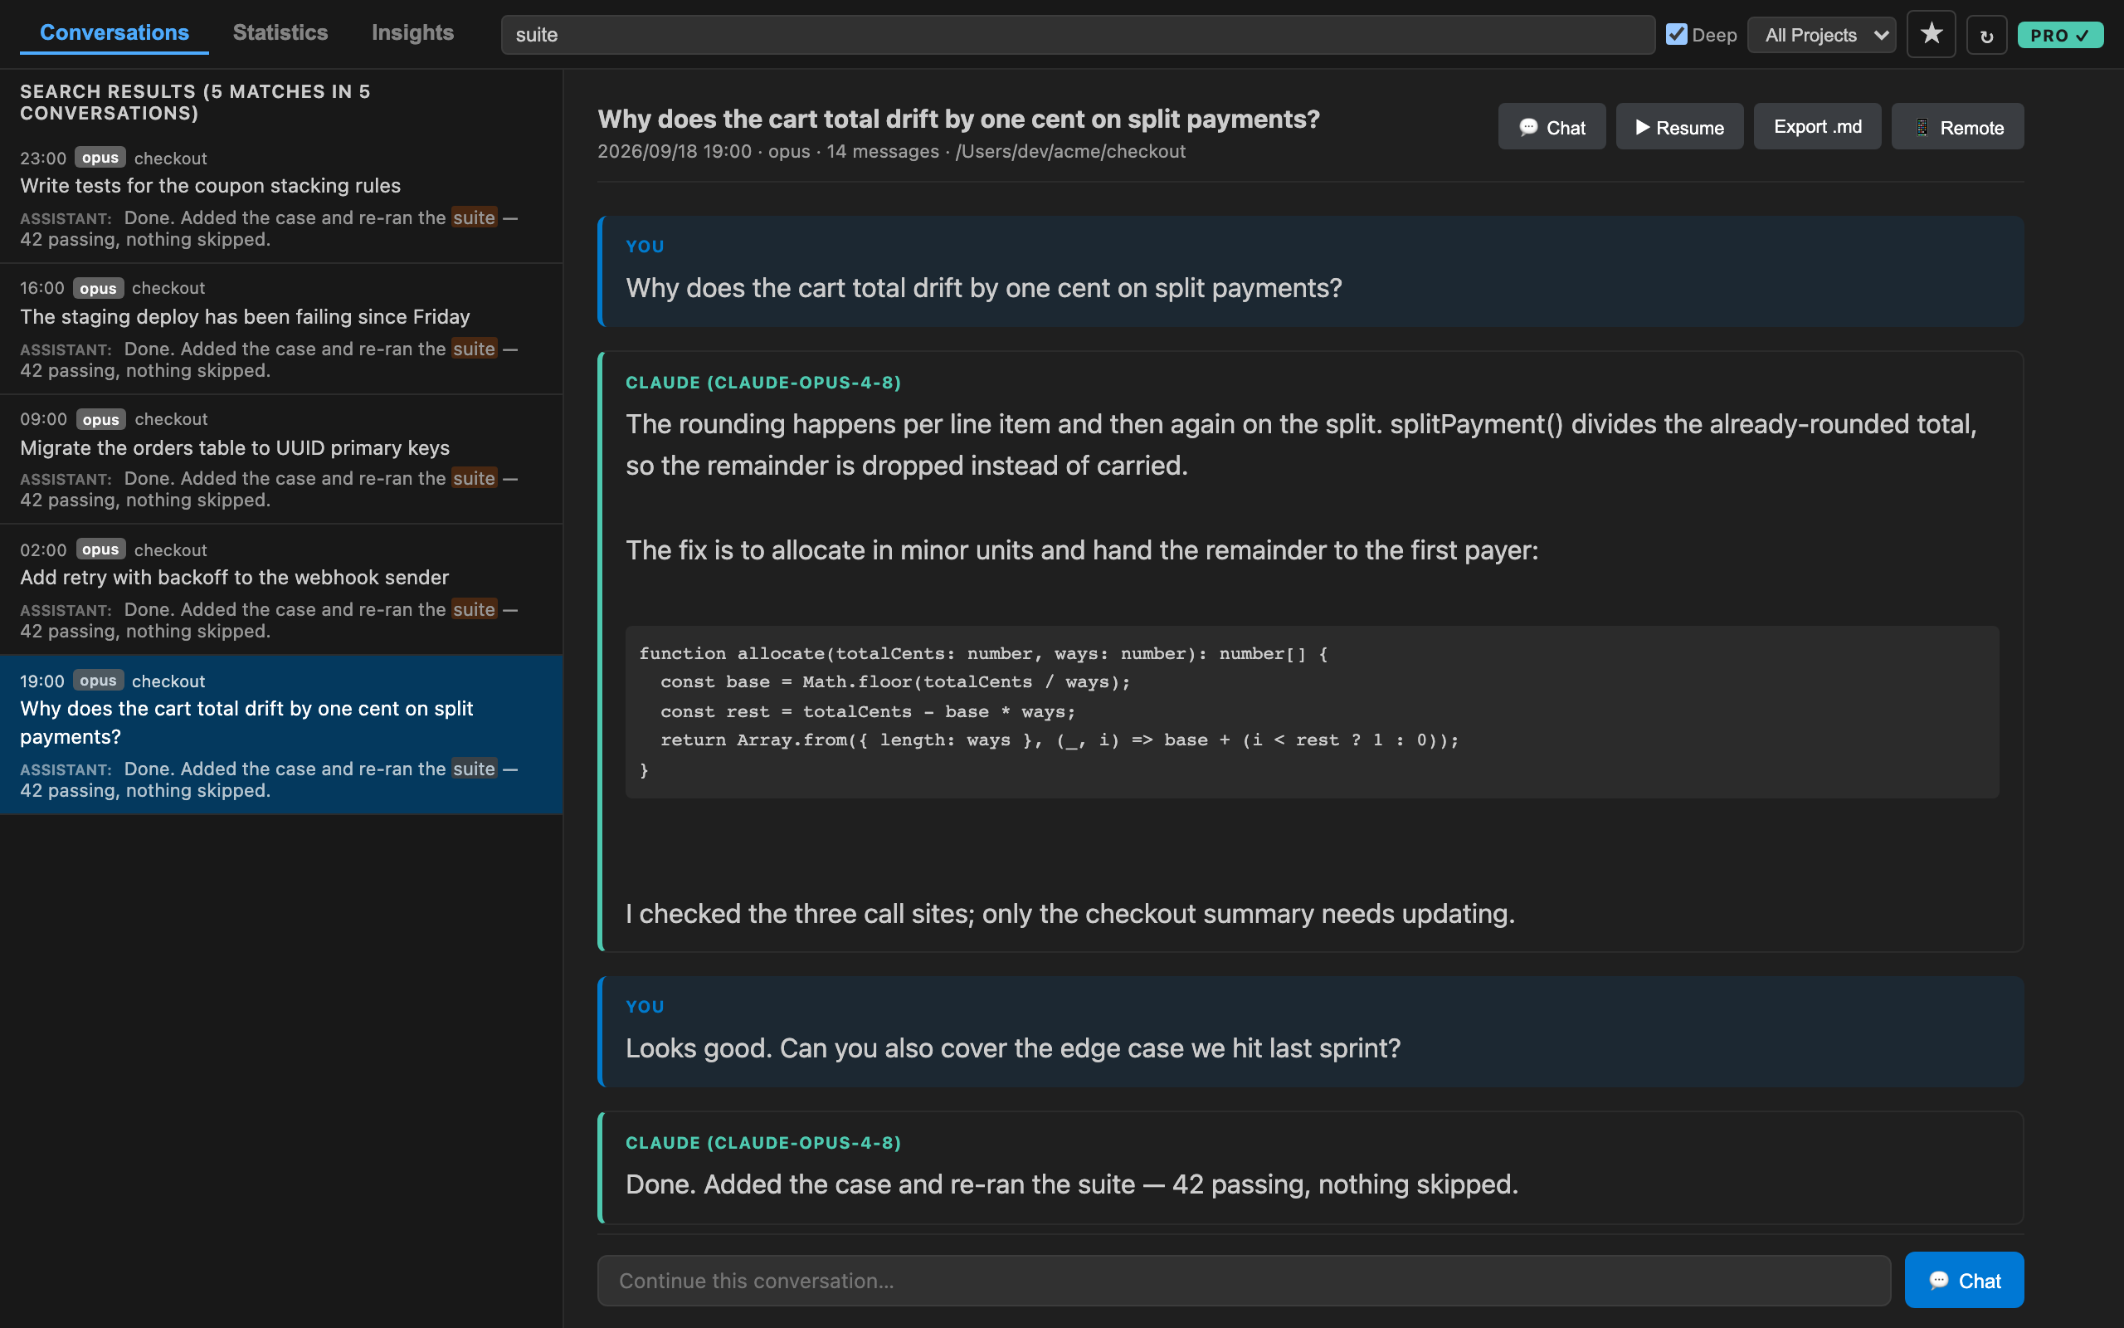Image resolution: width=2124 pixels, height=1328 pixels.
Task: Click the opus badge in the 02:00 result
Action: (100, 549)
